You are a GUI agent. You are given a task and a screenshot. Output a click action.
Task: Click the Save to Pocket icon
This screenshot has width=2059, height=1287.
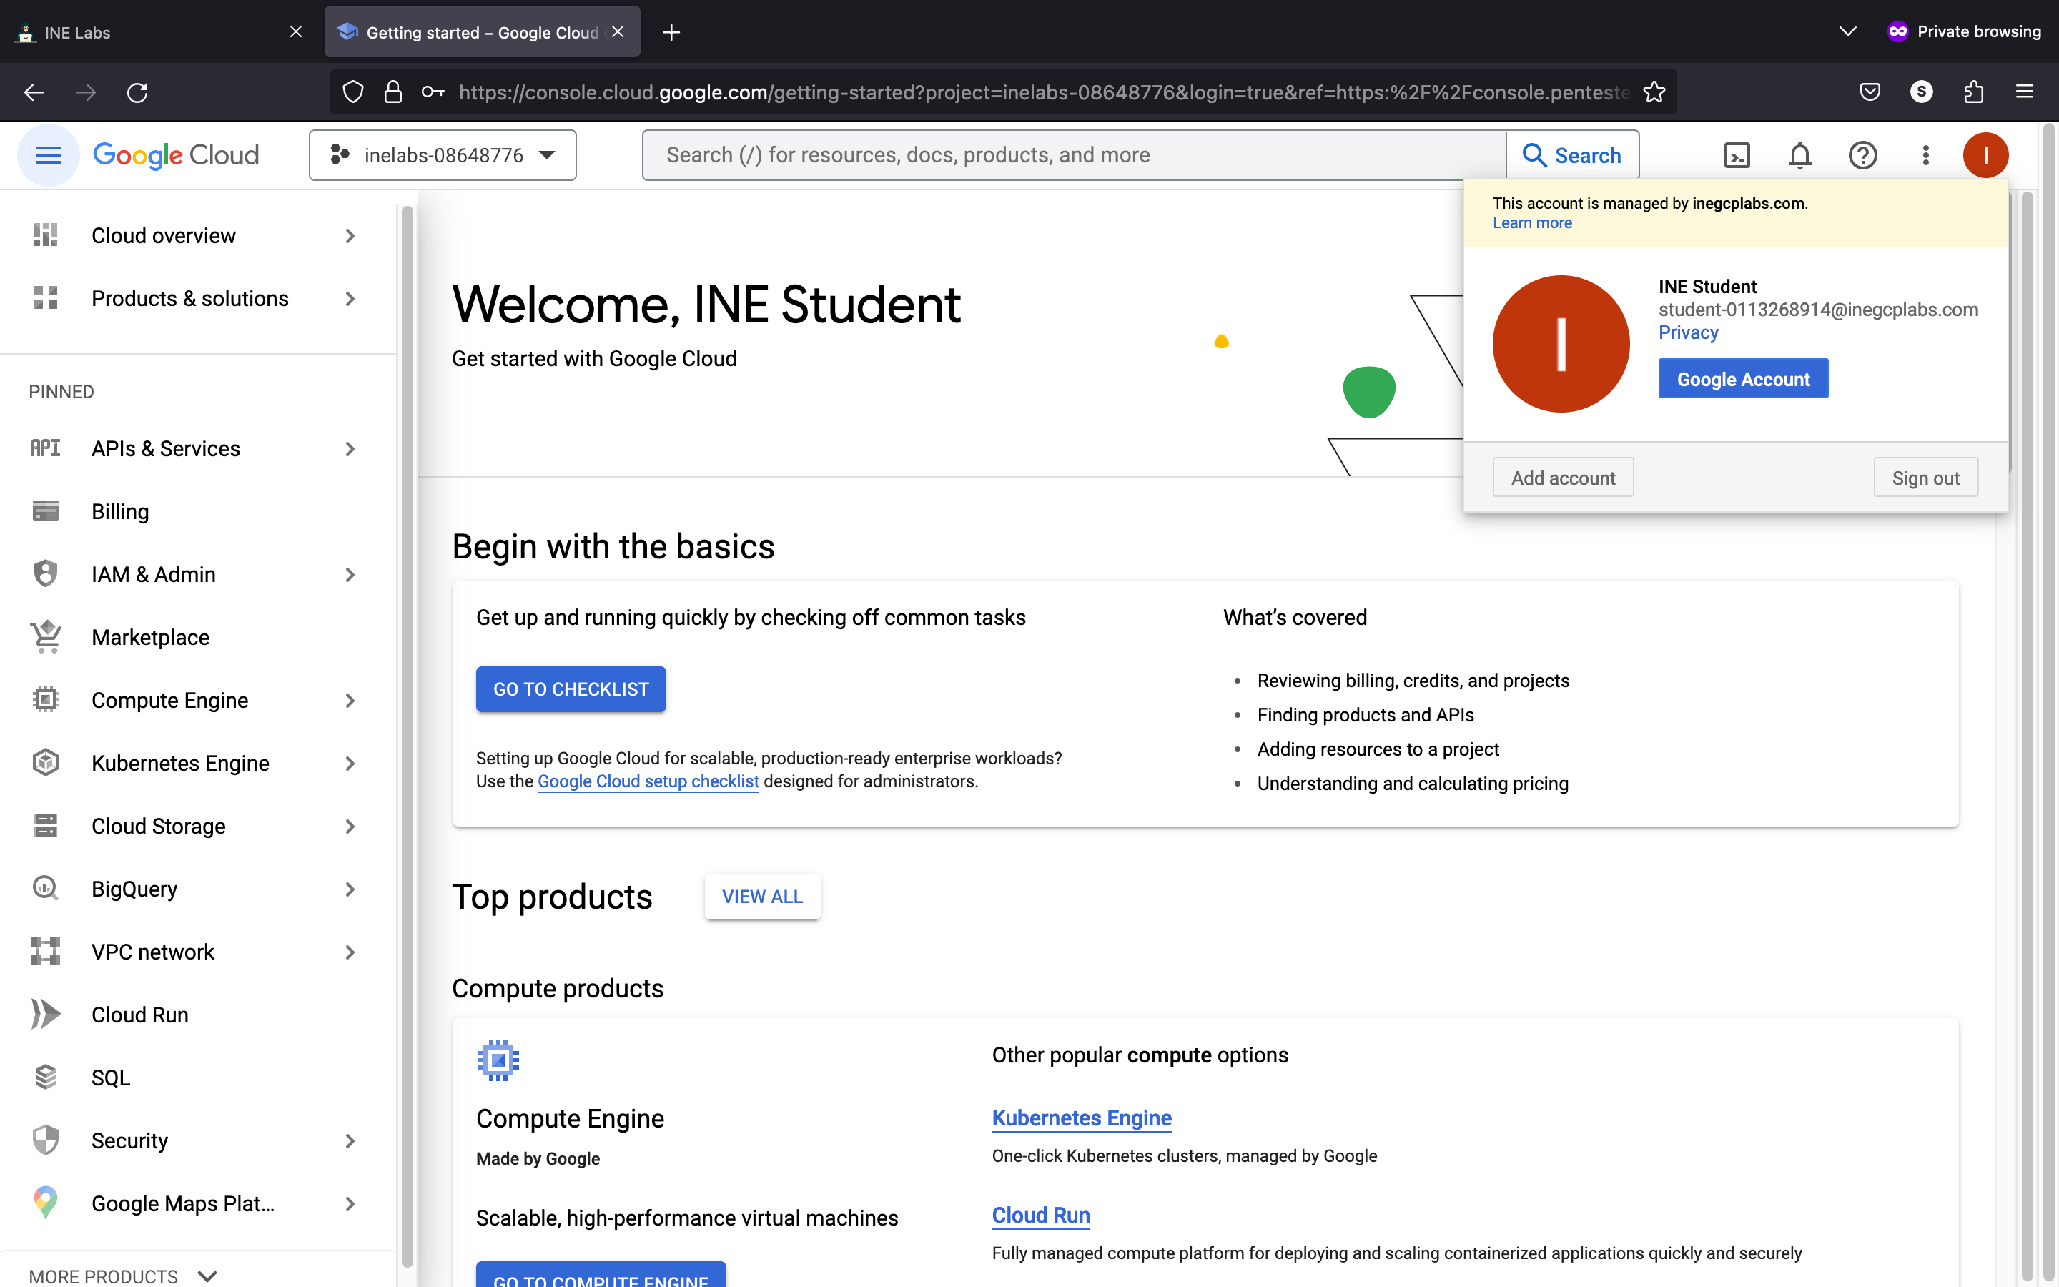pos(1870,92)
